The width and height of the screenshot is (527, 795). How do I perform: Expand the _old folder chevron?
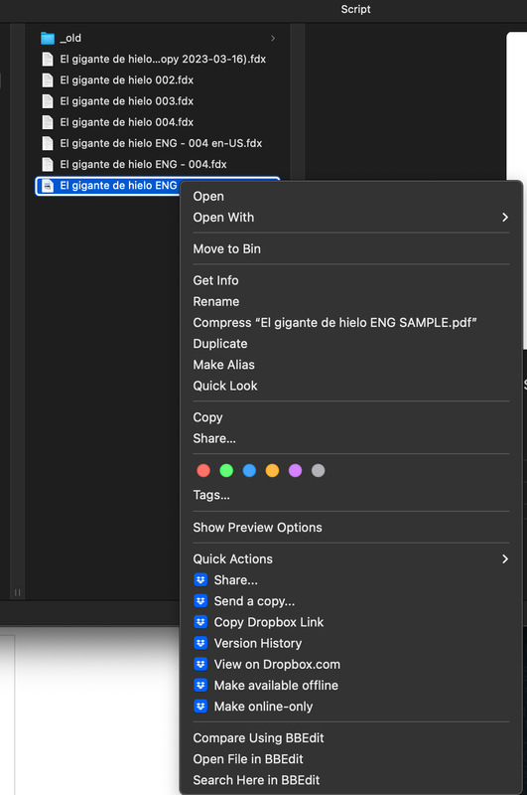pyautogui.click(x=273, y=38)
